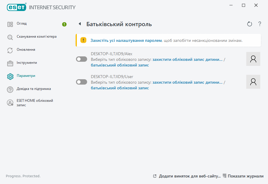Enable parental control for DESKTOP-ILTJID9/User
Viewport: 268px width, 184px height.
click(81, 82)
